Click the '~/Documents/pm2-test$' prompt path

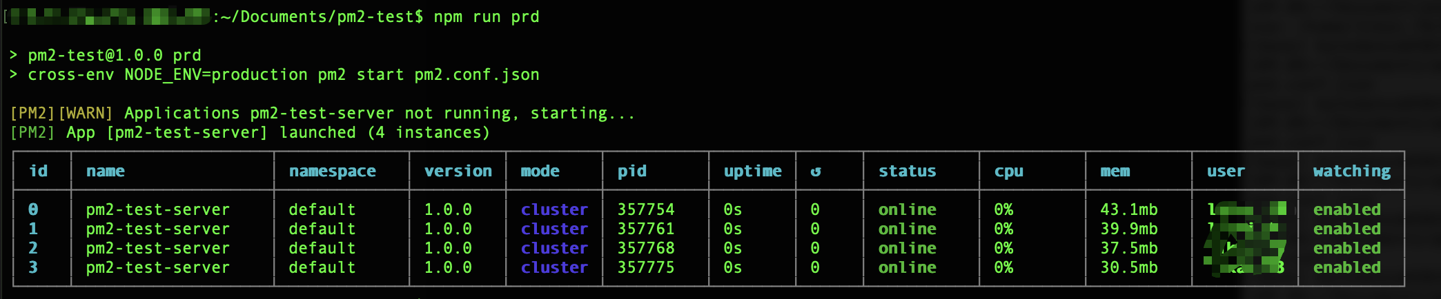[x=322, y=17]
